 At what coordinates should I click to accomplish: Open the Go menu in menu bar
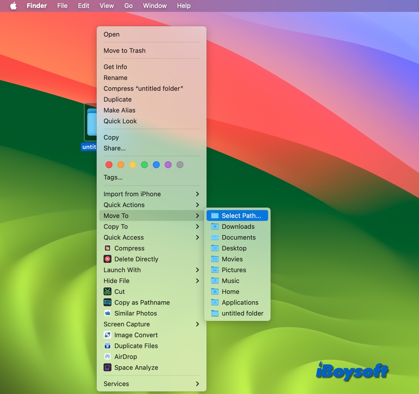pos(128,6)
